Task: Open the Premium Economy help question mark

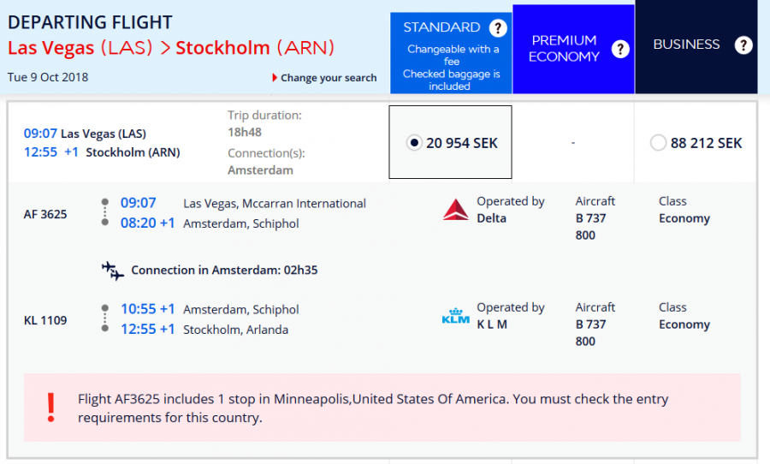Action: 620,49
